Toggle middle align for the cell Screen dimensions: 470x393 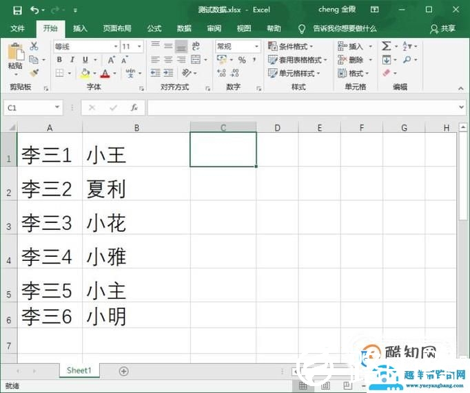point(168,46)
